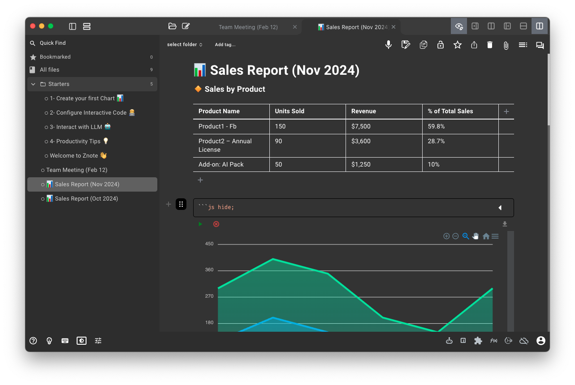Screen dimensions: 575x385
Task: Click the Add tag... field
Action: coord(225,45)
